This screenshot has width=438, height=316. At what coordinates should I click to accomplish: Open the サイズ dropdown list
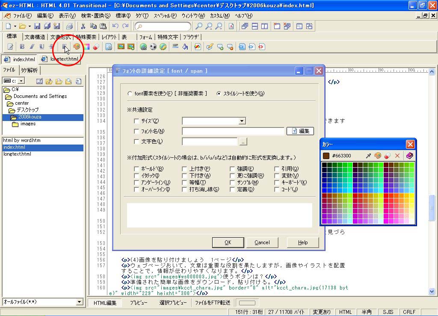pyautogui.click(x=242, y=121)
